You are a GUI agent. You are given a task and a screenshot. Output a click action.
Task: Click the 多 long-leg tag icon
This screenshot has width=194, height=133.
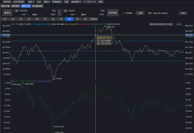(x=16, y=11)
